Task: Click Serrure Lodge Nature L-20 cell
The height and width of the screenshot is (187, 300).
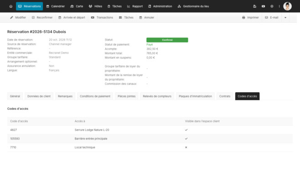Action: (92, 130)
